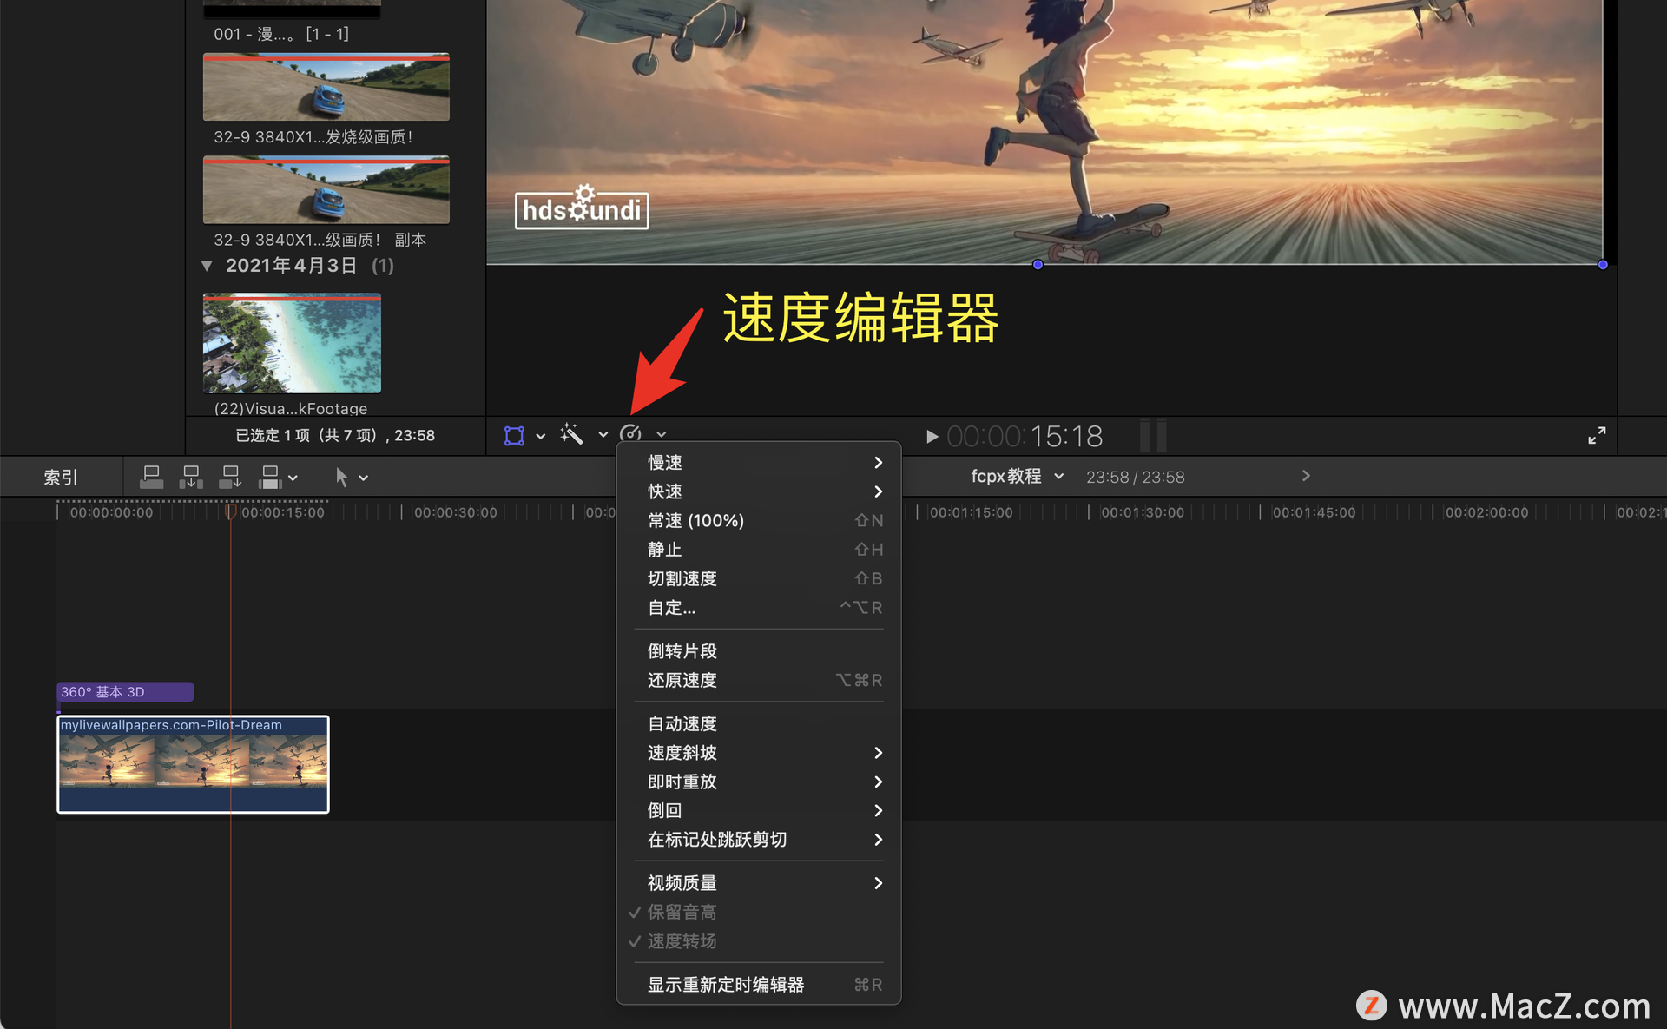Screen dimensions: 1667x1029
Task: Open the Transform tool icon
Action: 514,435
